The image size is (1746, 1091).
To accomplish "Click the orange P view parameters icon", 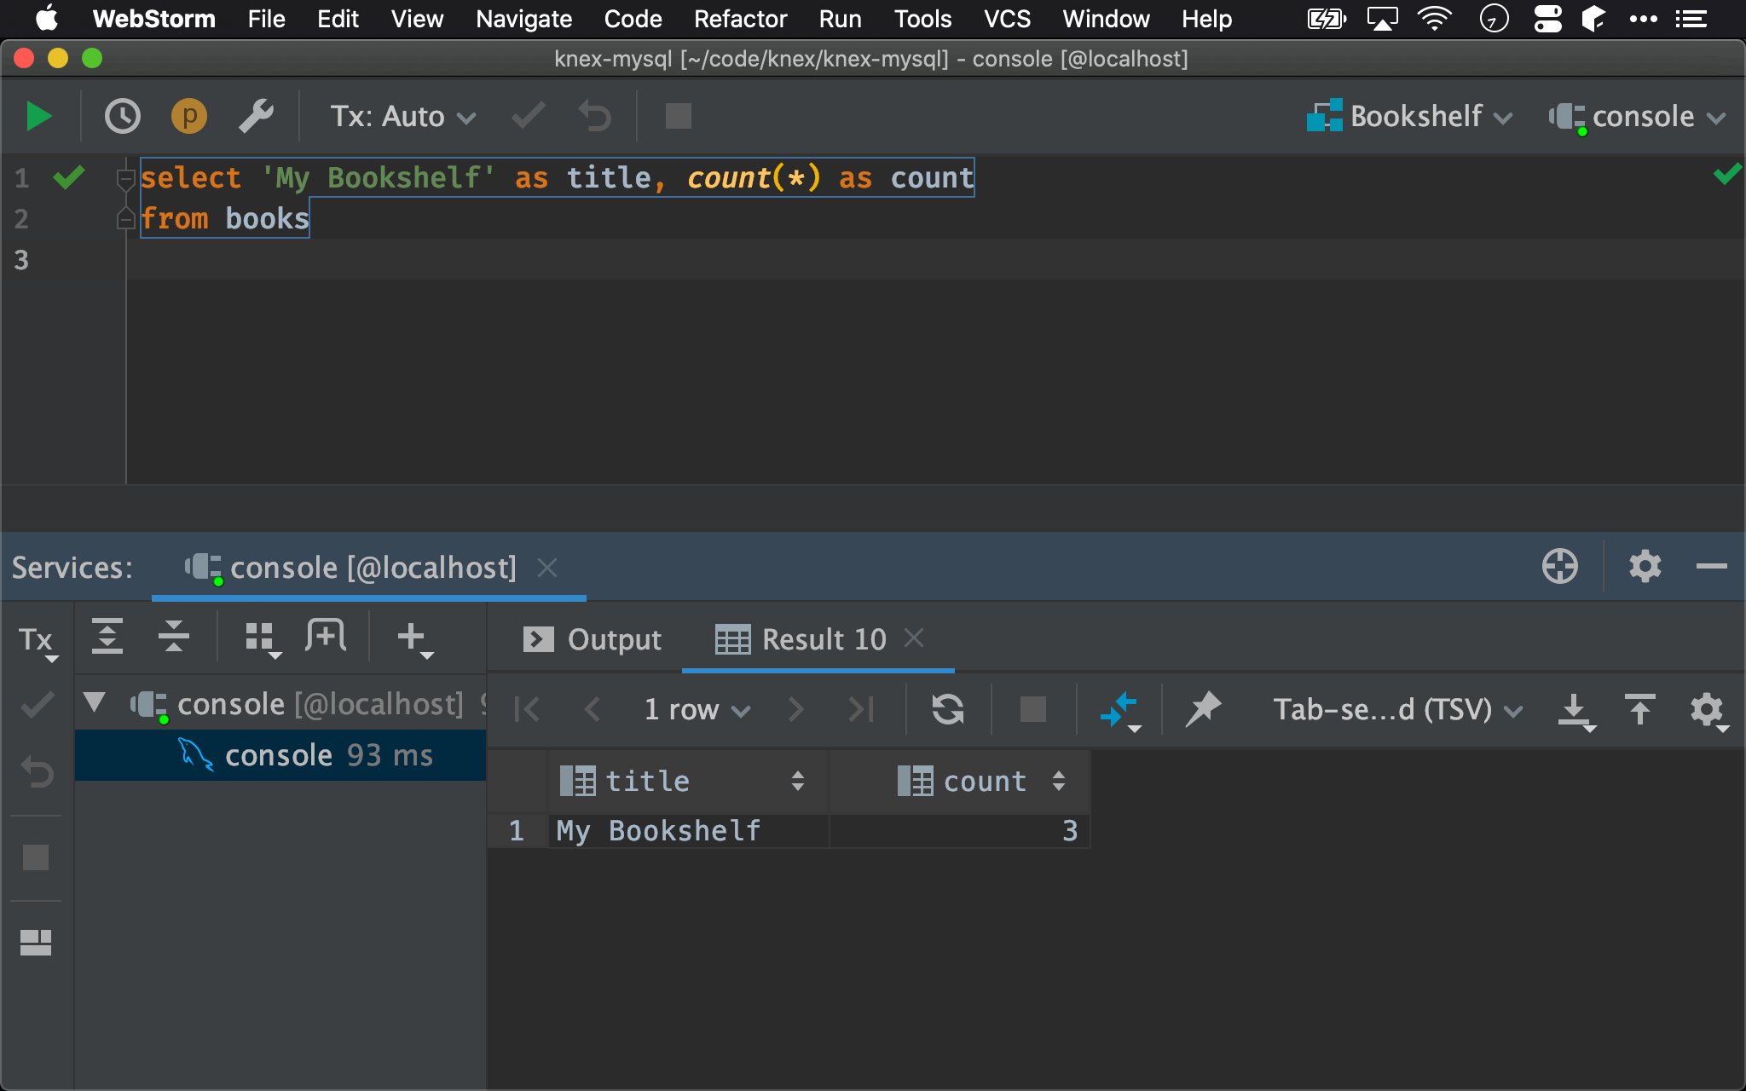I will click(x=189, y=117).
